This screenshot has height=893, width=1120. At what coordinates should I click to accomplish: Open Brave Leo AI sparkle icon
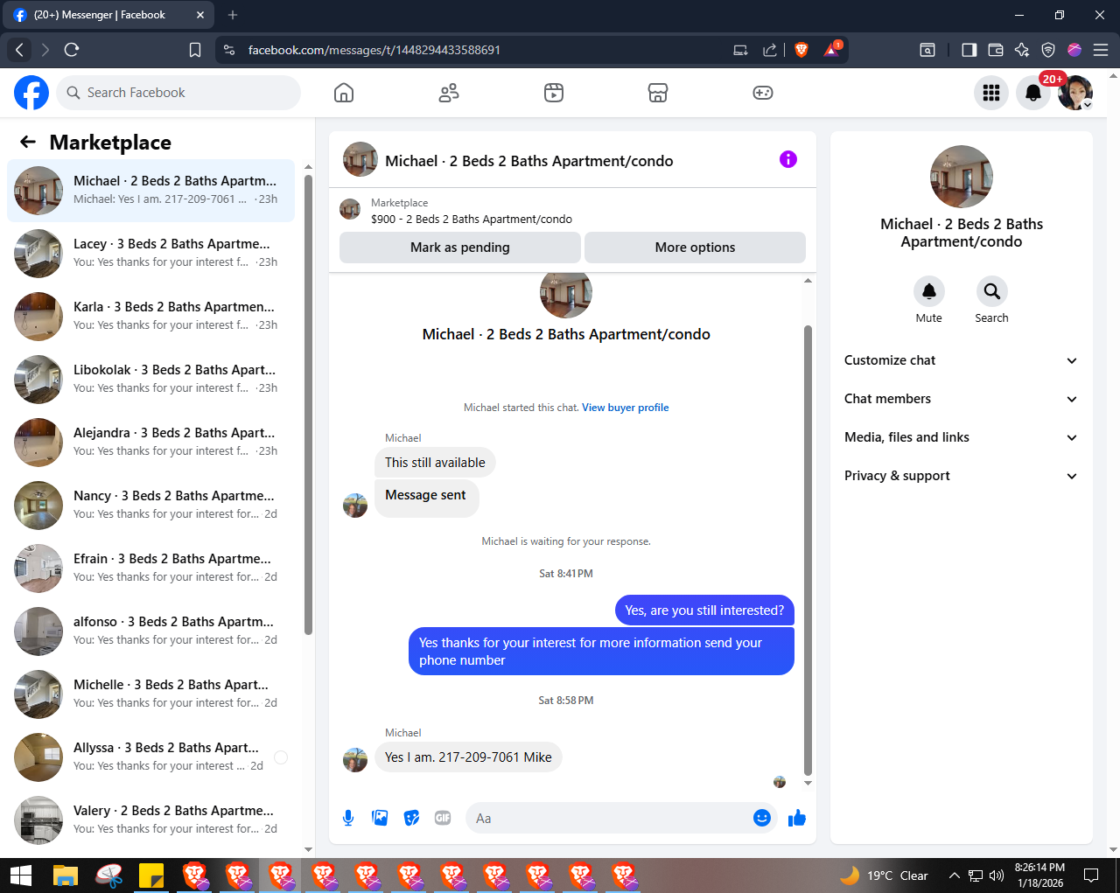tap(1022, 50)
